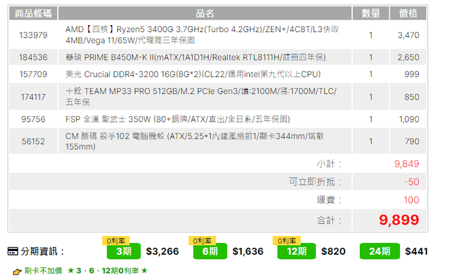Click product code 56152
This screenshot has width=452, height=278.
coord(33,141)
